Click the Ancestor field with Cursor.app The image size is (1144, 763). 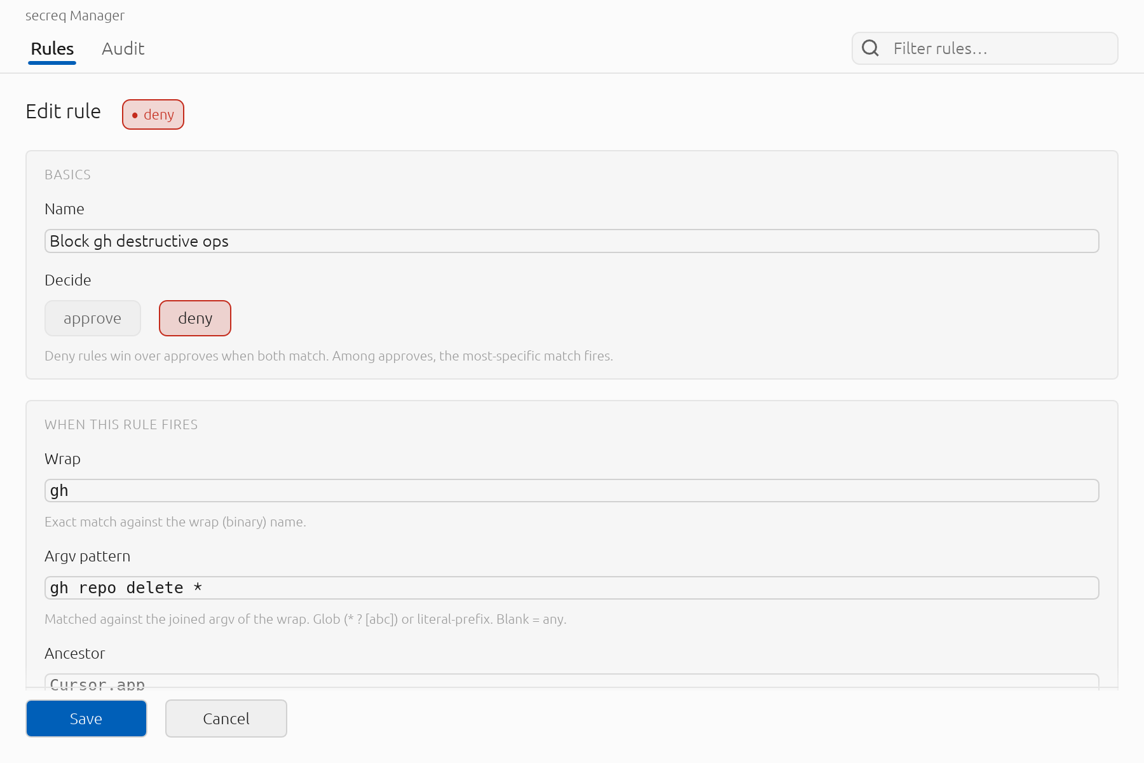pos(571,682)
